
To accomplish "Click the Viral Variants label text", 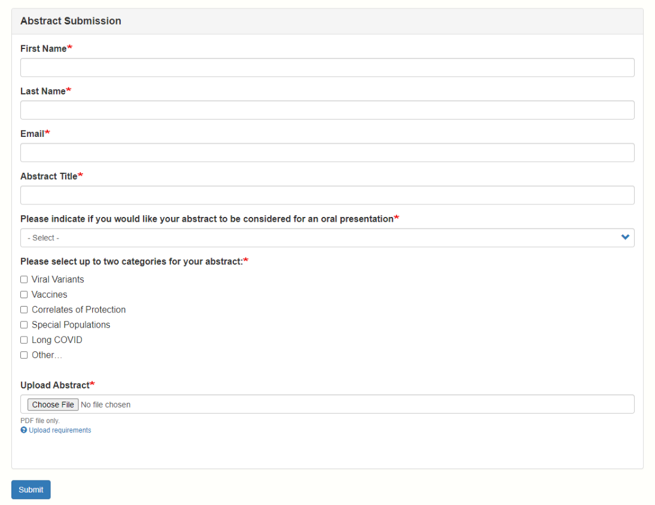I will (x=58, y=280).
